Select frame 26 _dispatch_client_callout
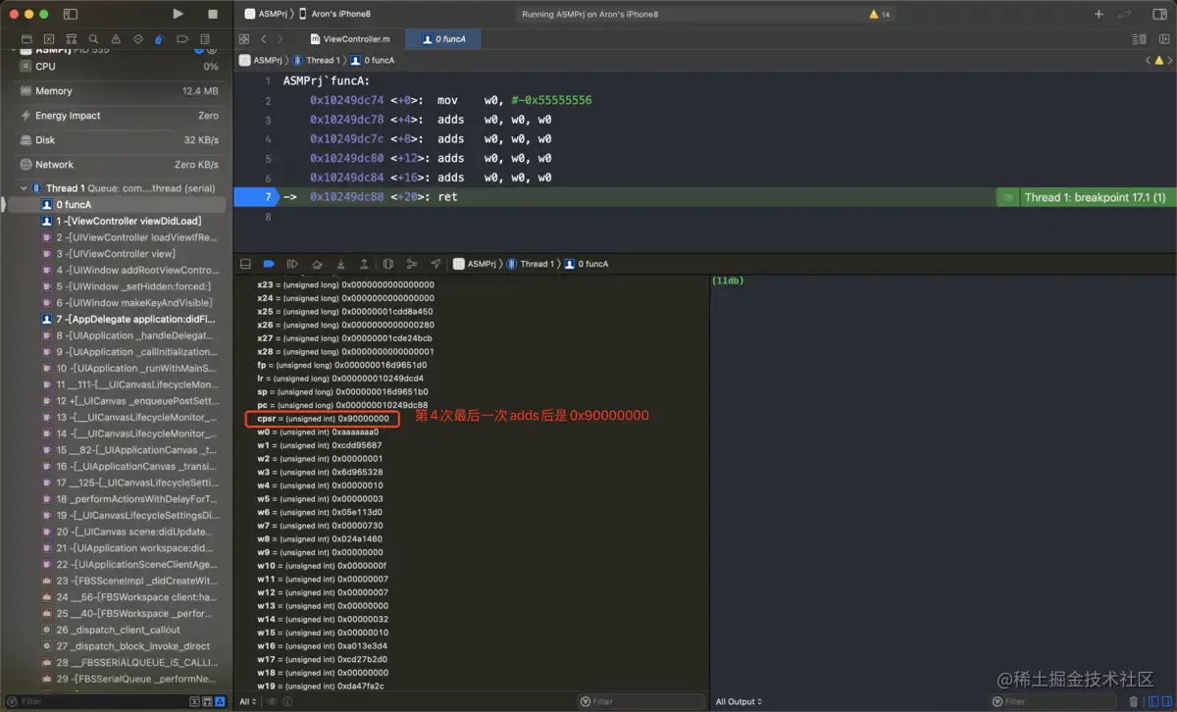The image size is (1177, 712). [x=116, y=630]
